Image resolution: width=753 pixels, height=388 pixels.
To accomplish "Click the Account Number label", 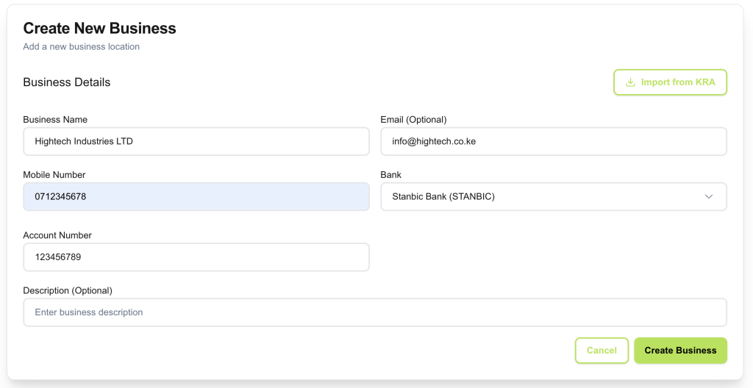I will click(57, 235).
